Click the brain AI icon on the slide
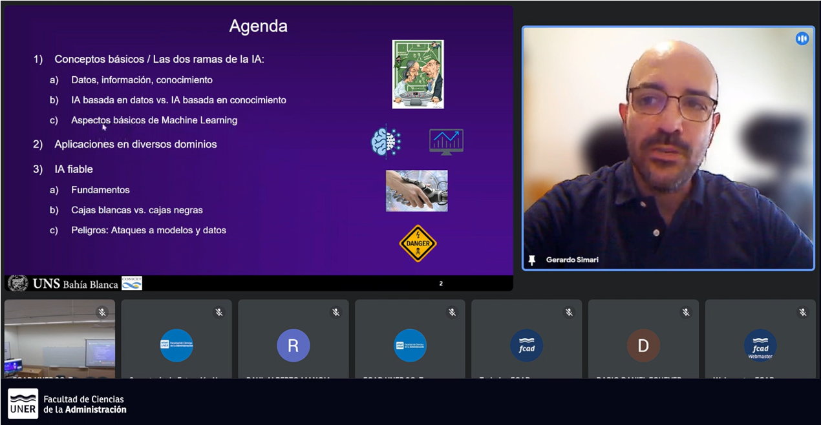 pyautogui.click(x=386, y=141)
